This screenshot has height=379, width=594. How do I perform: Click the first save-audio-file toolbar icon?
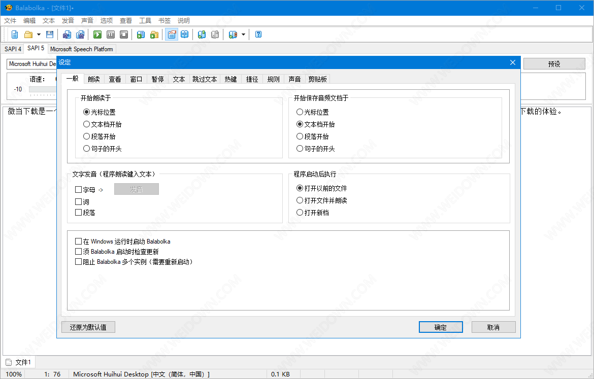coord(67,35)
